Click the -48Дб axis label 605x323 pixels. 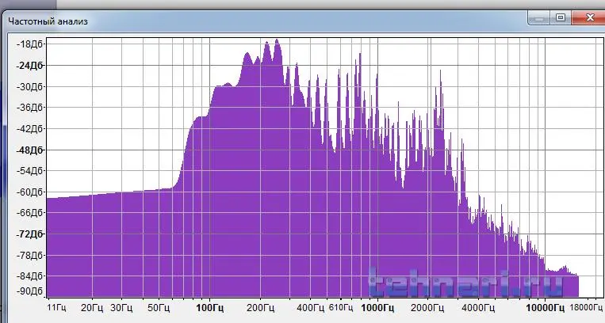29,150
